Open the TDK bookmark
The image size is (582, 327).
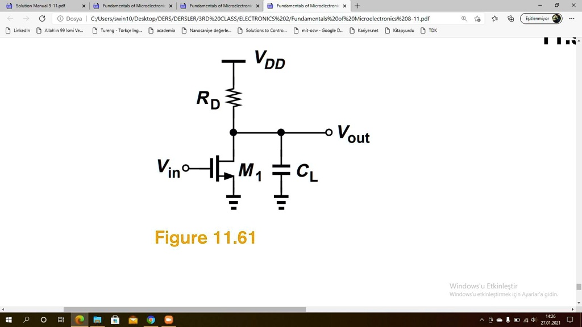pyautogui.click(x=429, y=31)
